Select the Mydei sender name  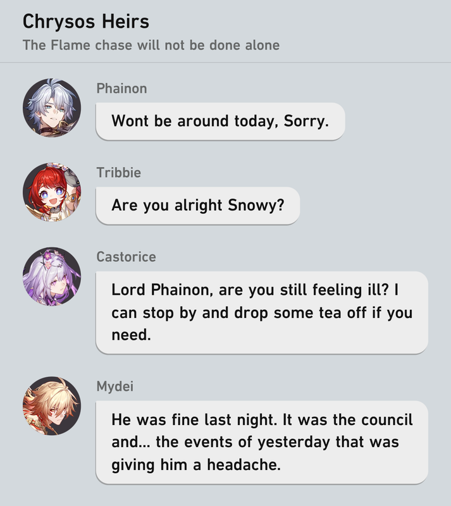click(115, 386)
